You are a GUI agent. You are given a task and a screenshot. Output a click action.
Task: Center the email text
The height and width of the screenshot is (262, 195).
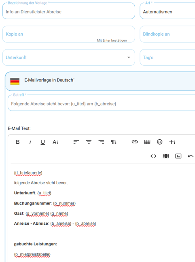coord(89,142)
